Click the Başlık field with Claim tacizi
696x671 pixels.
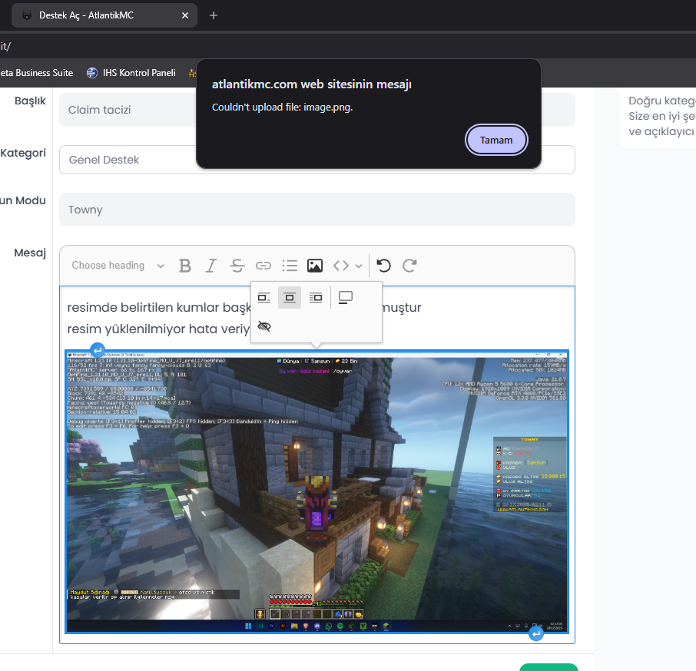tap(317, 110)
